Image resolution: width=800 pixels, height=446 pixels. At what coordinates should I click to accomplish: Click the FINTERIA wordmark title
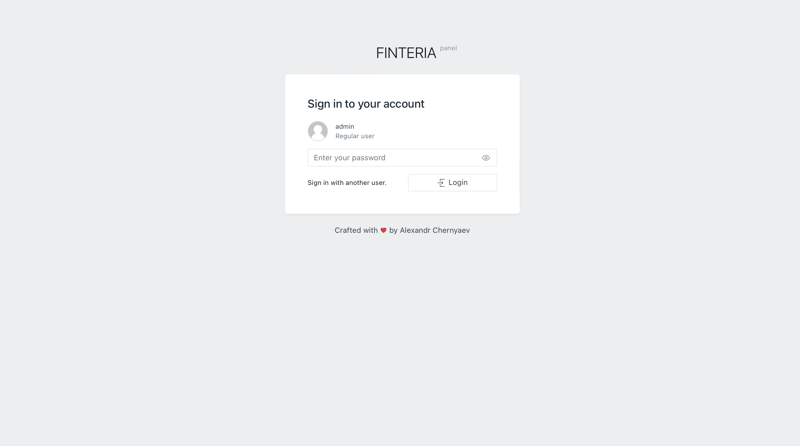tap(406, 53)
